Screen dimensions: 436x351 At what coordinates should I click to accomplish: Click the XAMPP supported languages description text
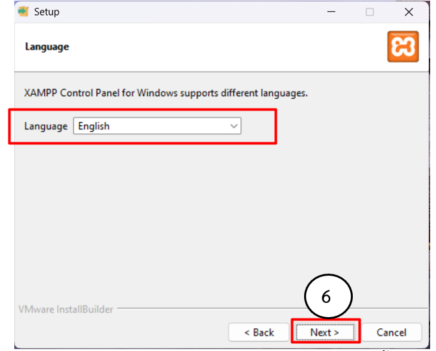pos(166,93)
